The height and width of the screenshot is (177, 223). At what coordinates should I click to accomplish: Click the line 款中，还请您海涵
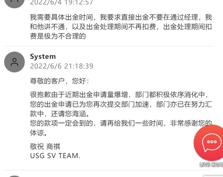pos(59,114)
